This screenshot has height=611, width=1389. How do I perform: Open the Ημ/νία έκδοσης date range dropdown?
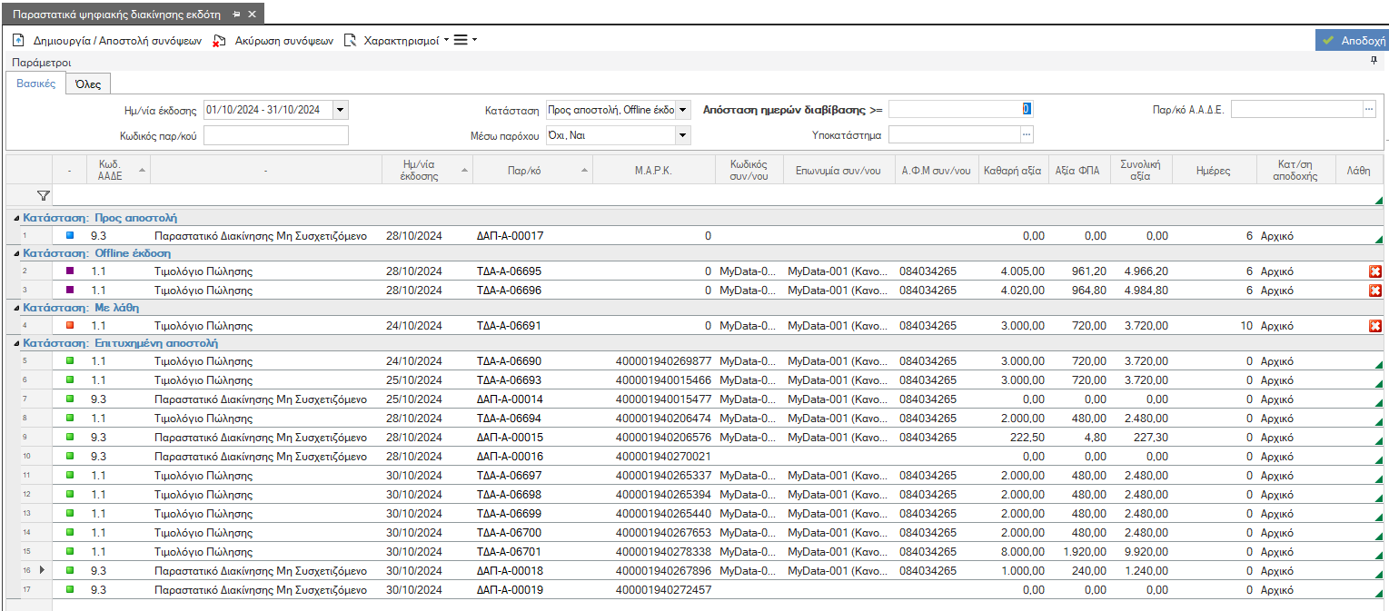point(341,110)
